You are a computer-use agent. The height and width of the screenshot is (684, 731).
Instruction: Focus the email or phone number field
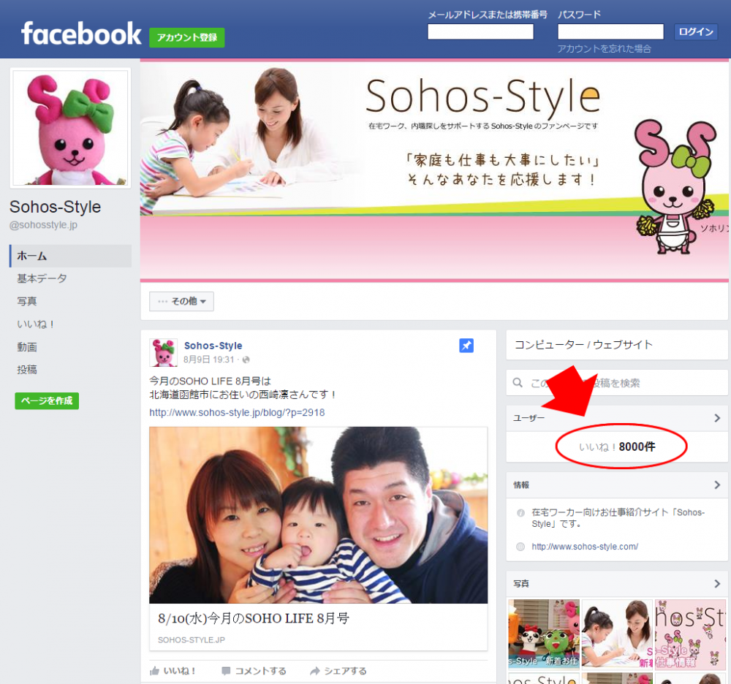(480, 31)
